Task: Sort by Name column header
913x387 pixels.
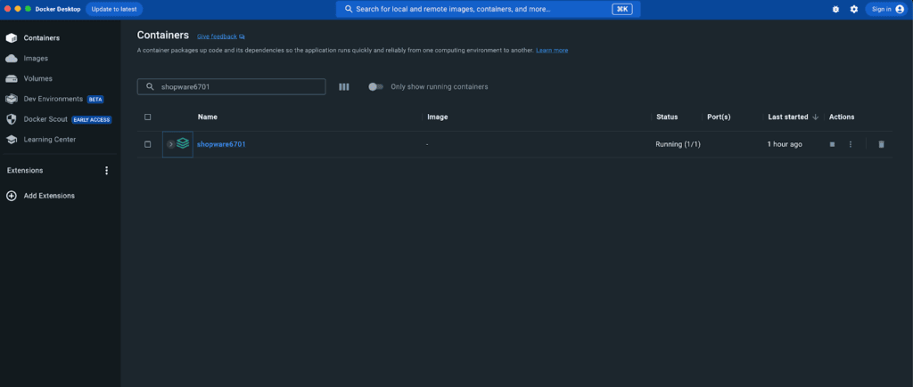Action: (207, 117)
